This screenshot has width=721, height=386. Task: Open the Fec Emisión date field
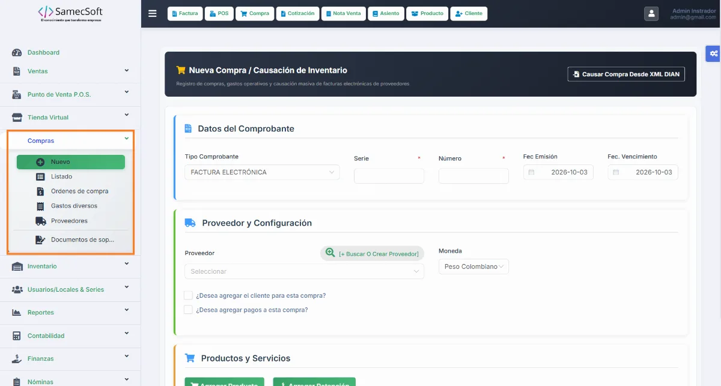[x=558, y=172]
